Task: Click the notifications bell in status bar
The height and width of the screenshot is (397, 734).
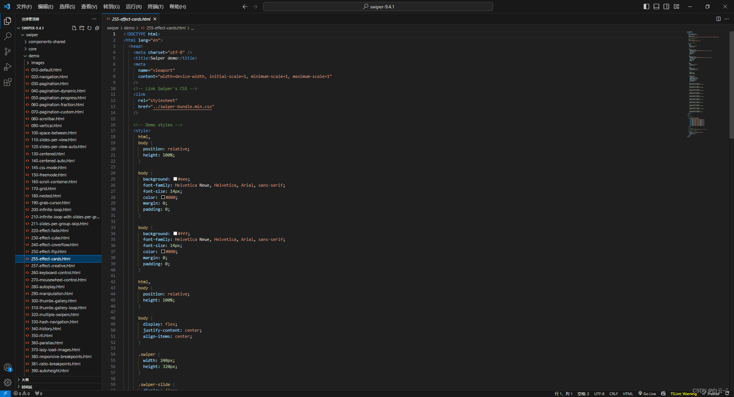Action: [727, 394]
